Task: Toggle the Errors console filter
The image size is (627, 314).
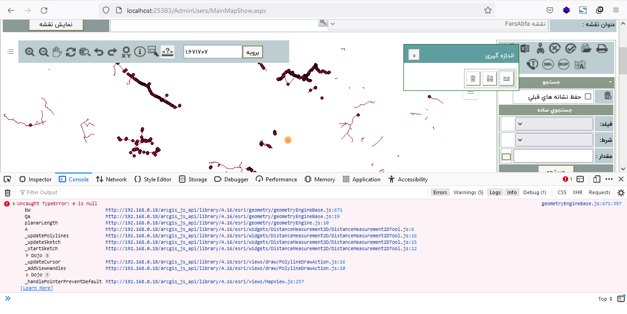Action: pyautogui.click(x=440, y=192)
